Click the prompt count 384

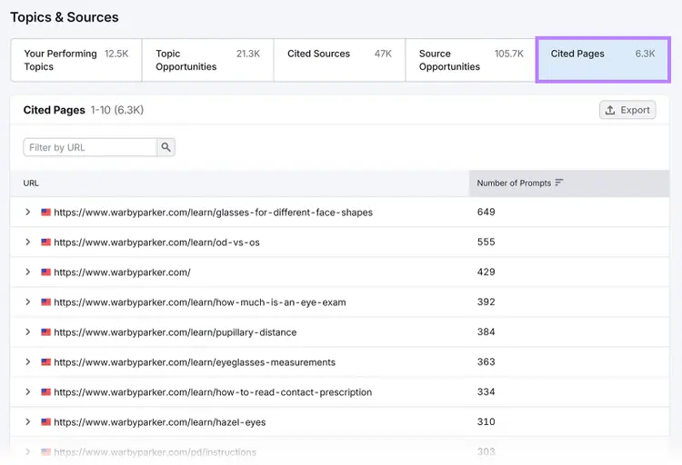click(x=486, y=332)
